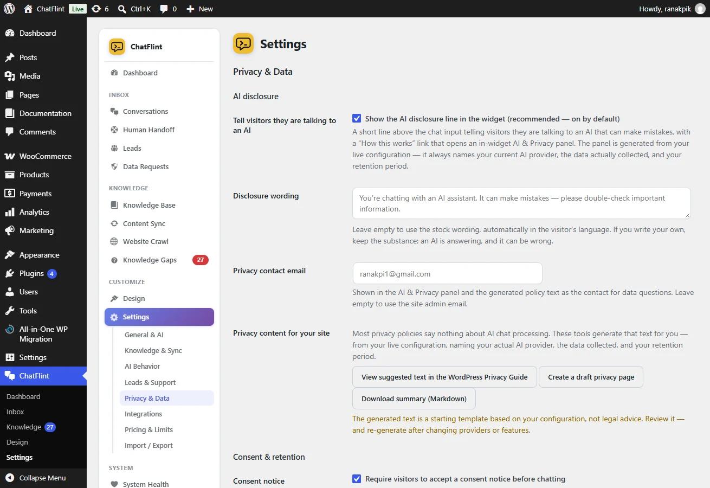Select the highlighted Settings sidebar item
This screenshot has height=488, width=710.
(x=159, y=317)
